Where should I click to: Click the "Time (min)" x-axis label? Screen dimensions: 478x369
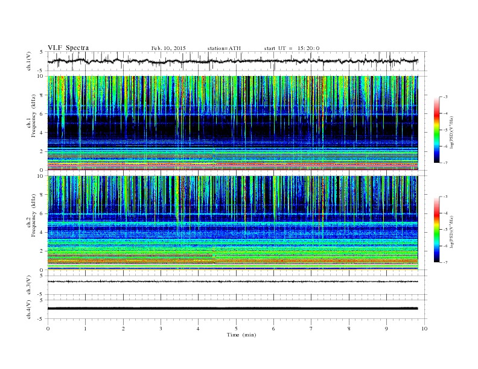pyautogui.click(x=241, y=335)
